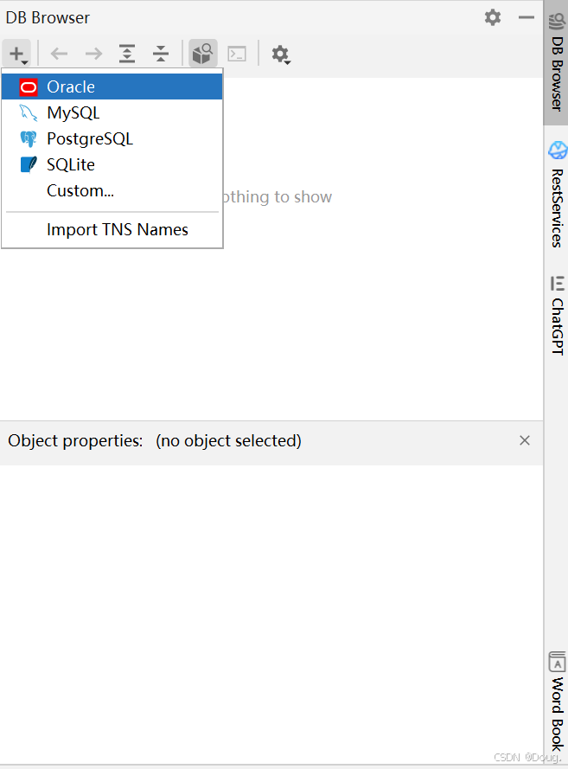Click the Word Book dictionary icon
The image size is (568, 769).
tap(558, 662)
